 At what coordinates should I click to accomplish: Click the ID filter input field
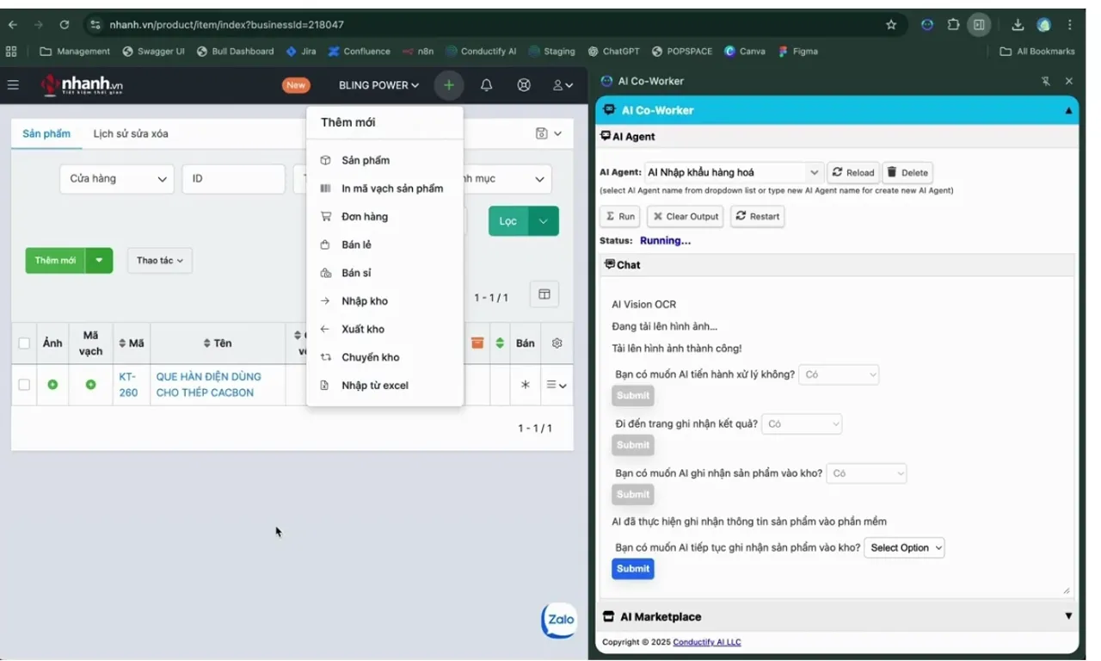(233, 179)
